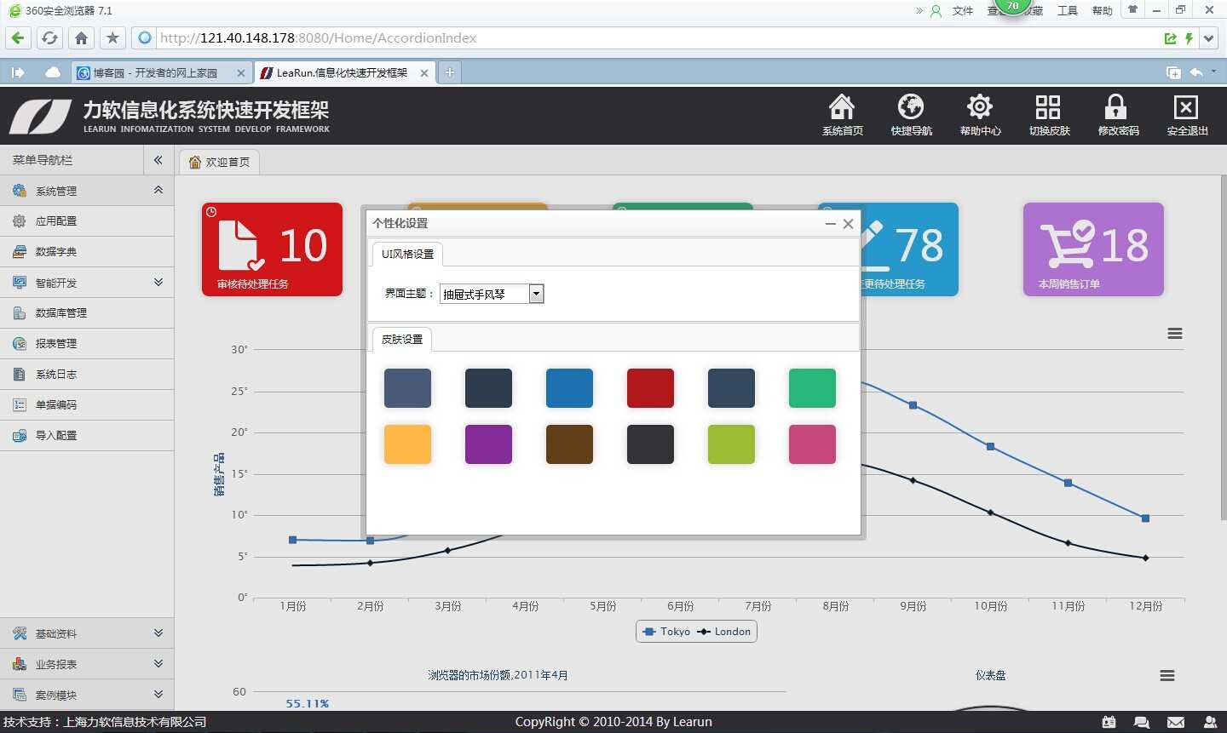The width and height of the screenshot is (1227, 733).
Task: Click the 安全退出 logout icon
Action: click(x=1185, y=115)
